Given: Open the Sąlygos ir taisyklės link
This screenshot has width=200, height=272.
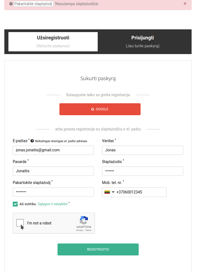Looking at the screenshot, I should 53,204.
